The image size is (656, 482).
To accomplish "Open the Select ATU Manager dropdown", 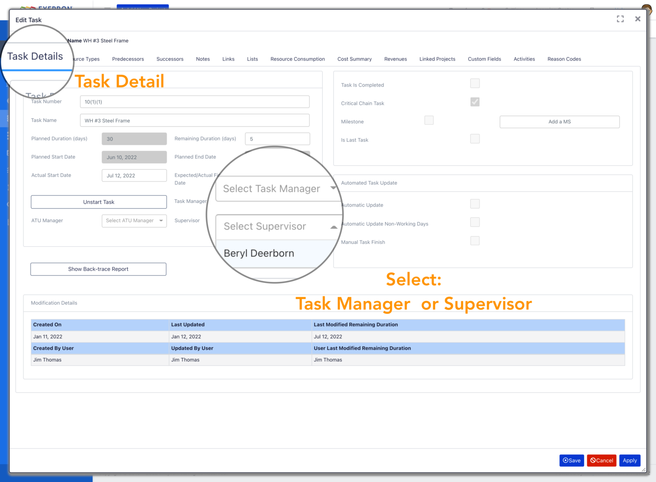I will (134, 221).
